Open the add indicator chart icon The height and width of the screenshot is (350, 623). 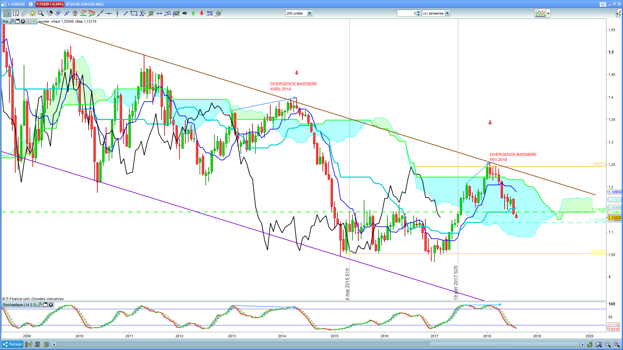pyautogui.click(x=540, y=13)
